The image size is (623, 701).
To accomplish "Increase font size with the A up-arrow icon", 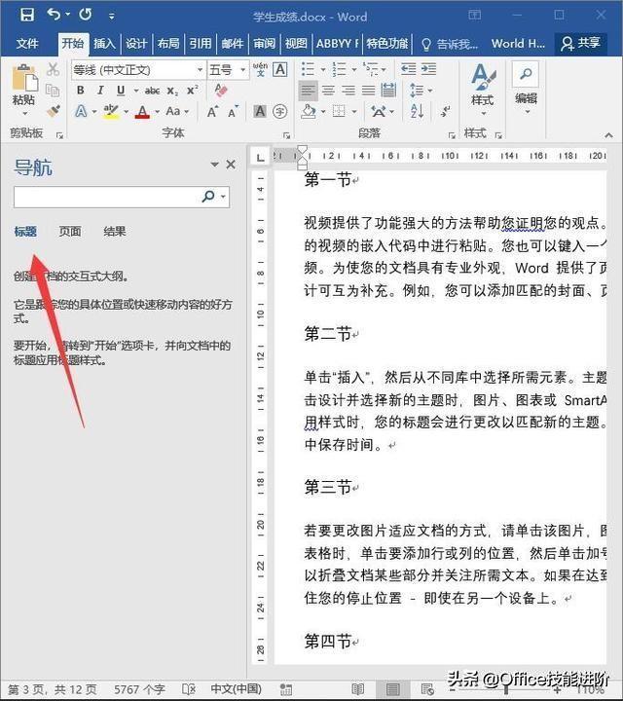I will tap(213, 111).
